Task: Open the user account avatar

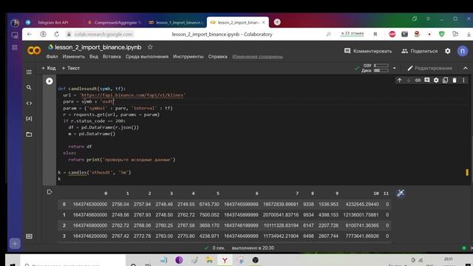Action: [x=463, y=51]
